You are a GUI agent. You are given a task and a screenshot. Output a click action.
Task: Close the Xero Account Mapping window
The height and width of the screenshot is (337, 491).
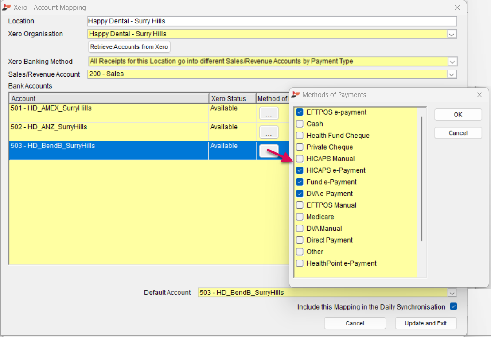(457, 8)
